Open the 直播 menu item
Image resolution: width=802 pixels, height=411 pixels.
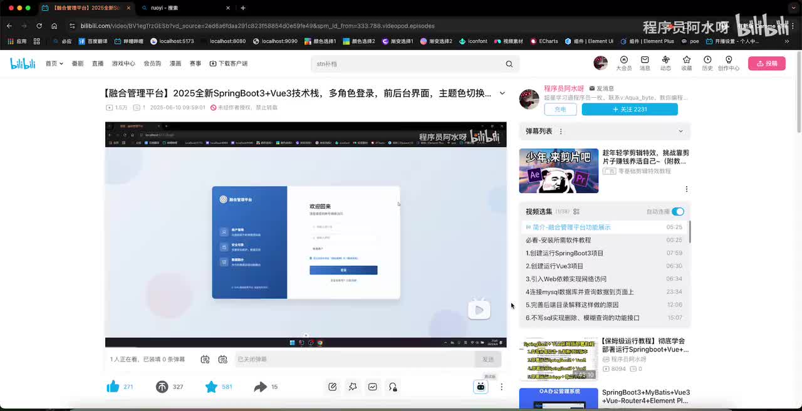click(98, 64)
